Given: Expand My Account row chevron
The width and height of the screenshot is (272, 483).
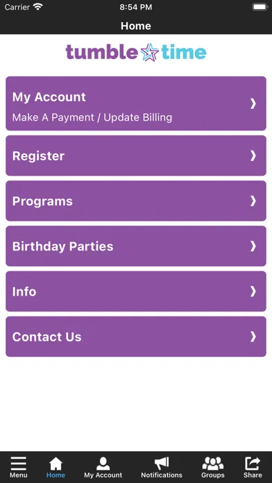Looking at the screenshot, I should [253, 103].
